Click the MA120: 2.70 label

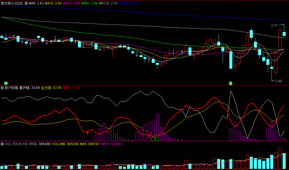(x=108, y=3)
